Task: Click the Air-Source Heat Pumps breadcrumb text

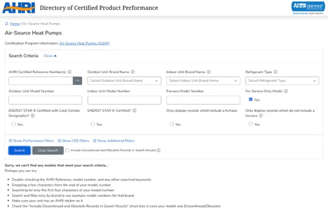Action: [41, 24]
